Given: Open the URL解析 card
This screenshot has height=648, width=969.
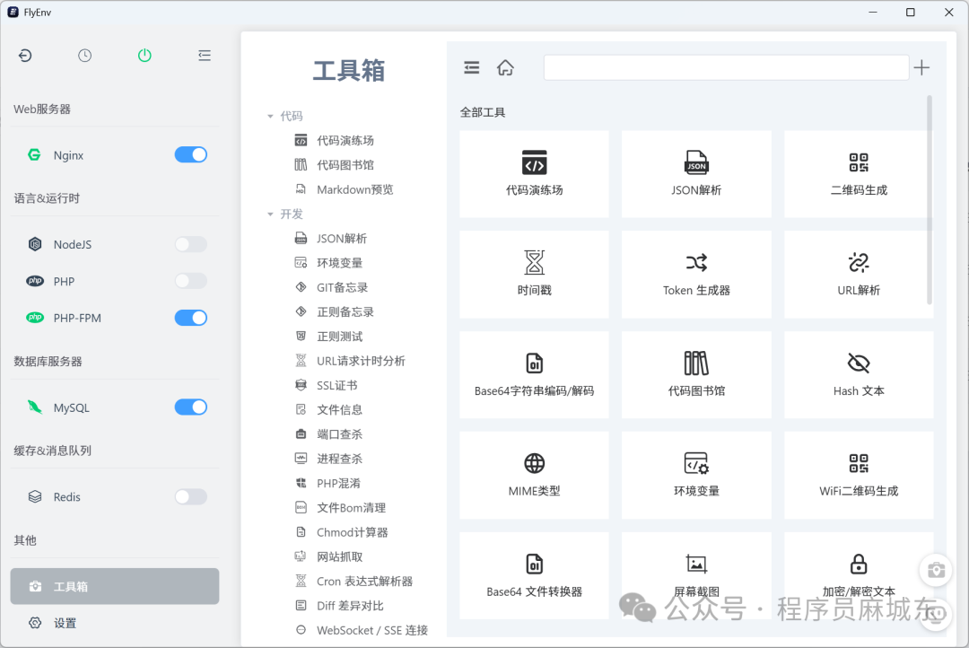Looking at the screenshot, I should [859, 275].
